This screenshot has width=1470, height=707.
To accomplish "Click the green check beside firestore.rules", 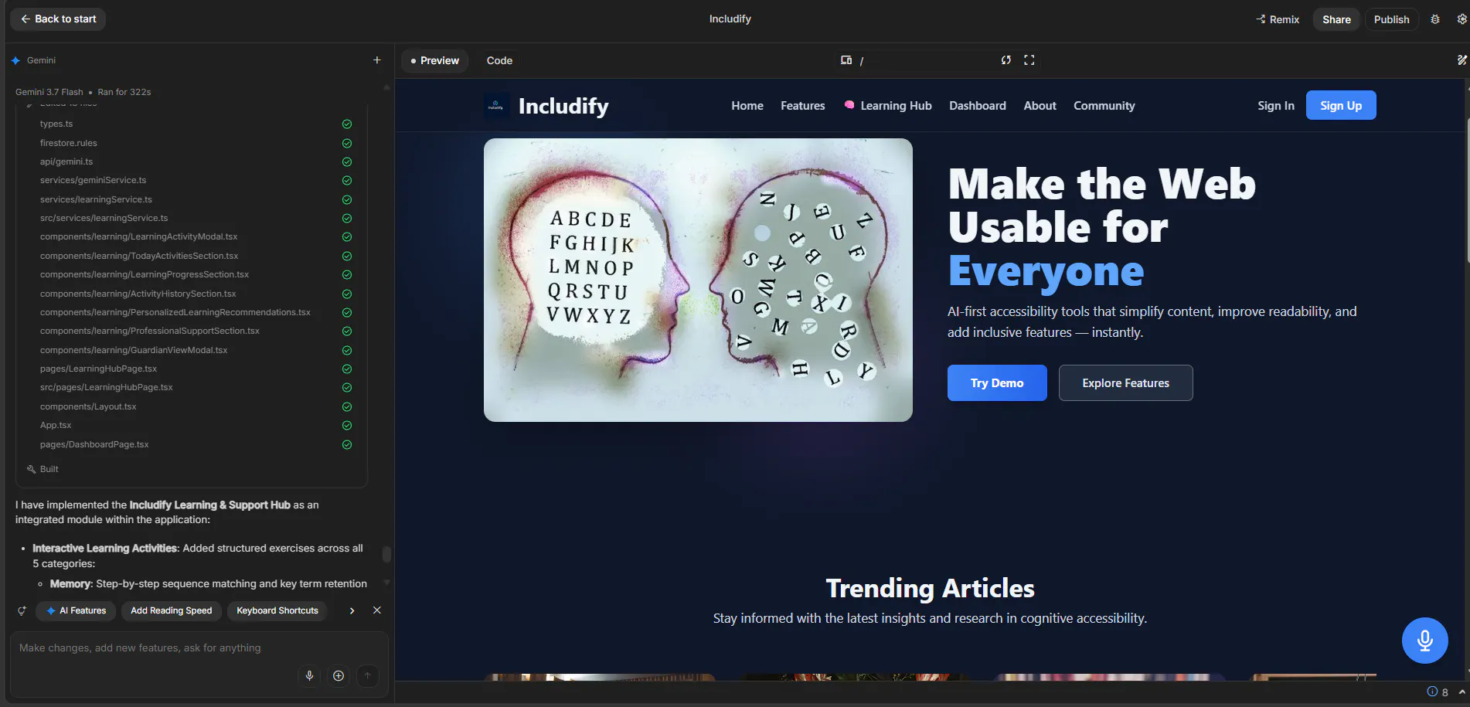I will click(x=347, y=144).
